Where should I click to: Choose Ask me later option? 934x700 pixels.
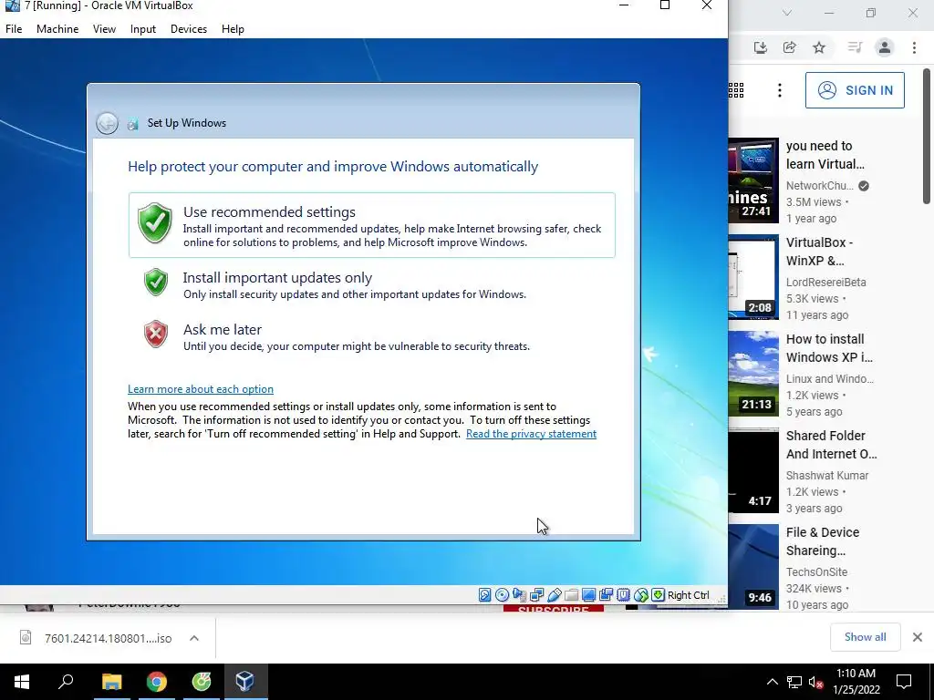(372, 336)
